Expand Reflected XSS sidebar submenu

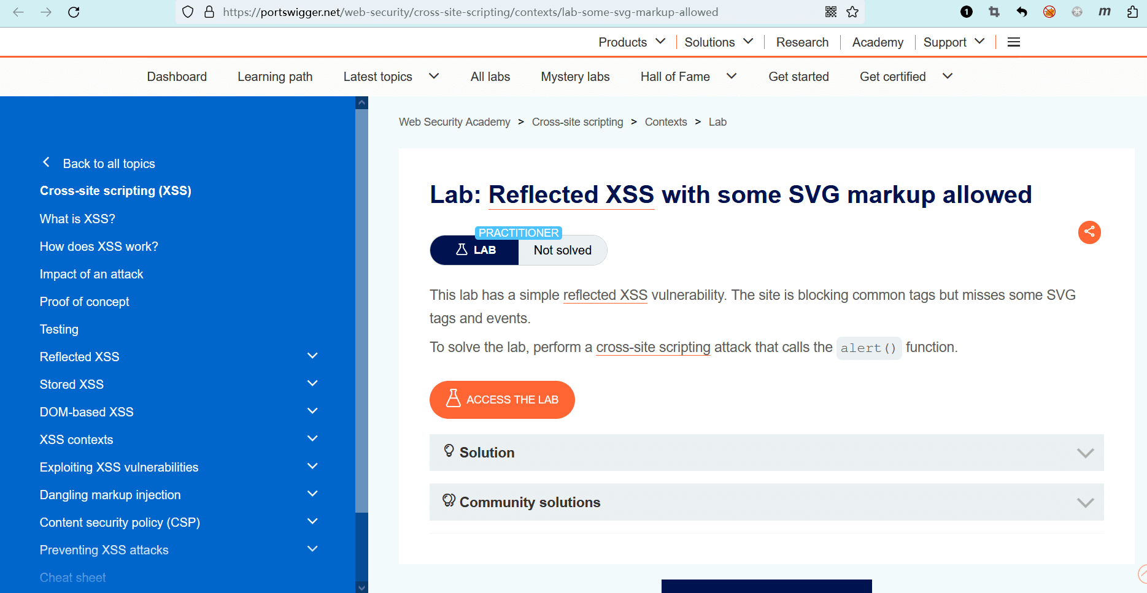(x=312, y=356)
